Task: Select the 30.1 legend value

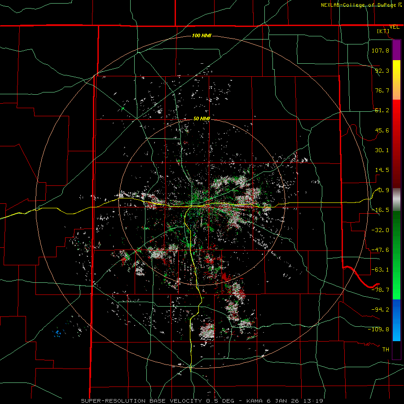Action: (x=382, y=150)
